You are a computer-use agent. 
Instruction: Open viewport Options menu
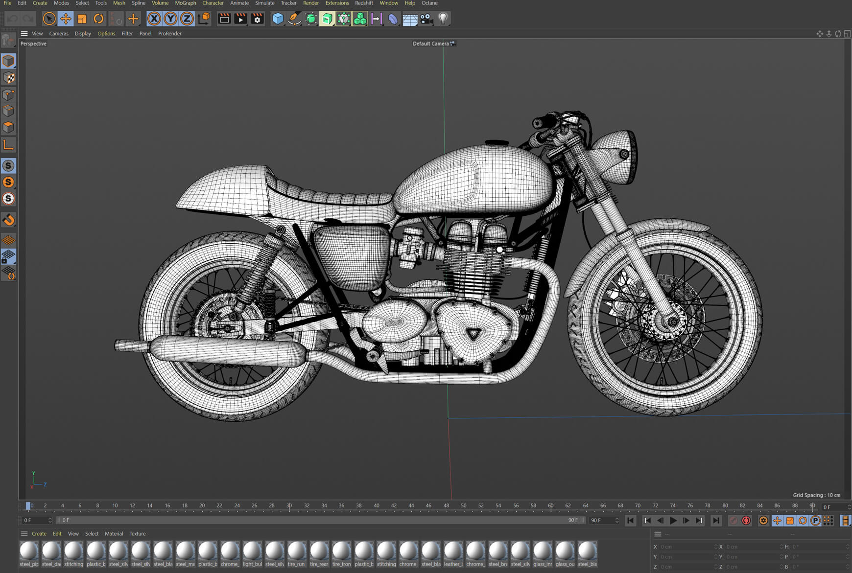point(106,33)
